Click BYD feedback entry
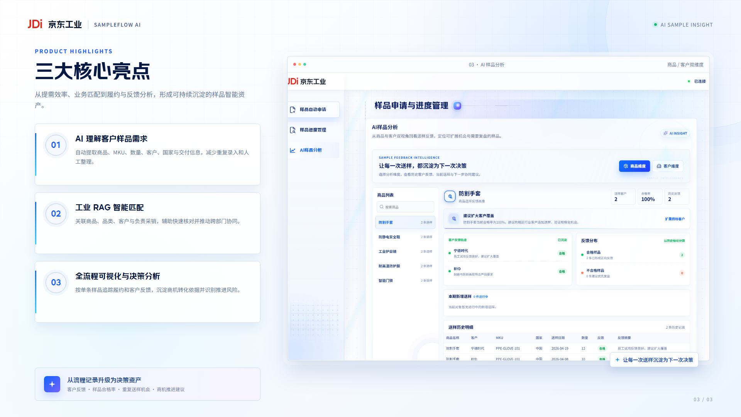Image resolution: width=741 pixels, height=417 pixels. coord(508,271)
